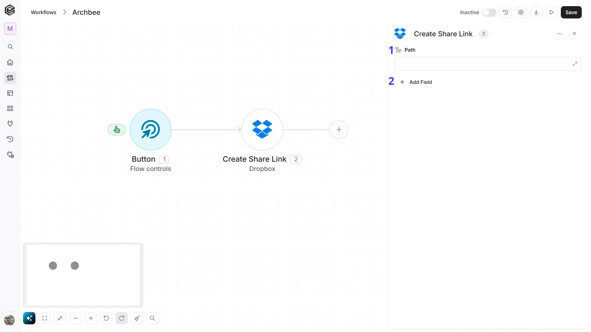This screenshot has width=591, height=332.
Task: Open execution history in the sidebar
Action: coord(10,139)
